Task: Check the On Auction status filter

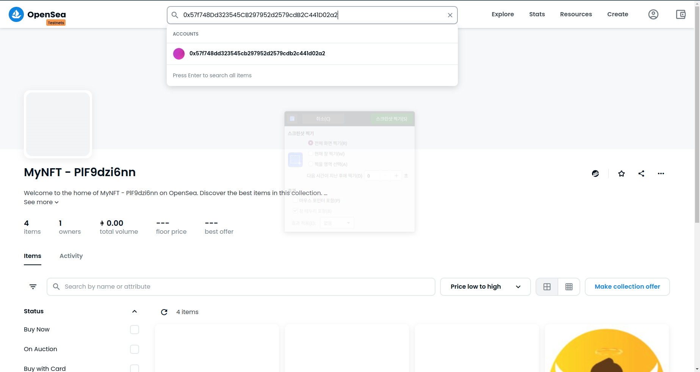Action: (135, 349)
